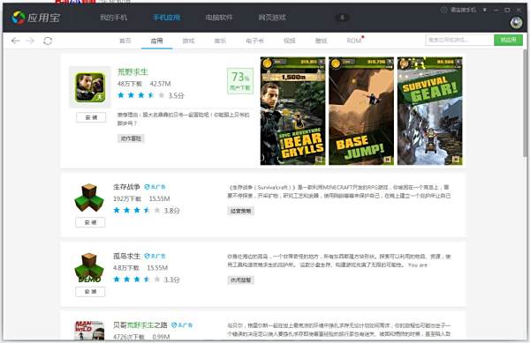Open the 孤岛求生 title link

pyautogui.click(x=126, y=256)
